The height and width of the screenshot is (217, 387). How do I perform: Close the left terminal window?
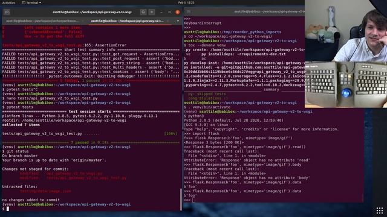(x=177, y=12)
